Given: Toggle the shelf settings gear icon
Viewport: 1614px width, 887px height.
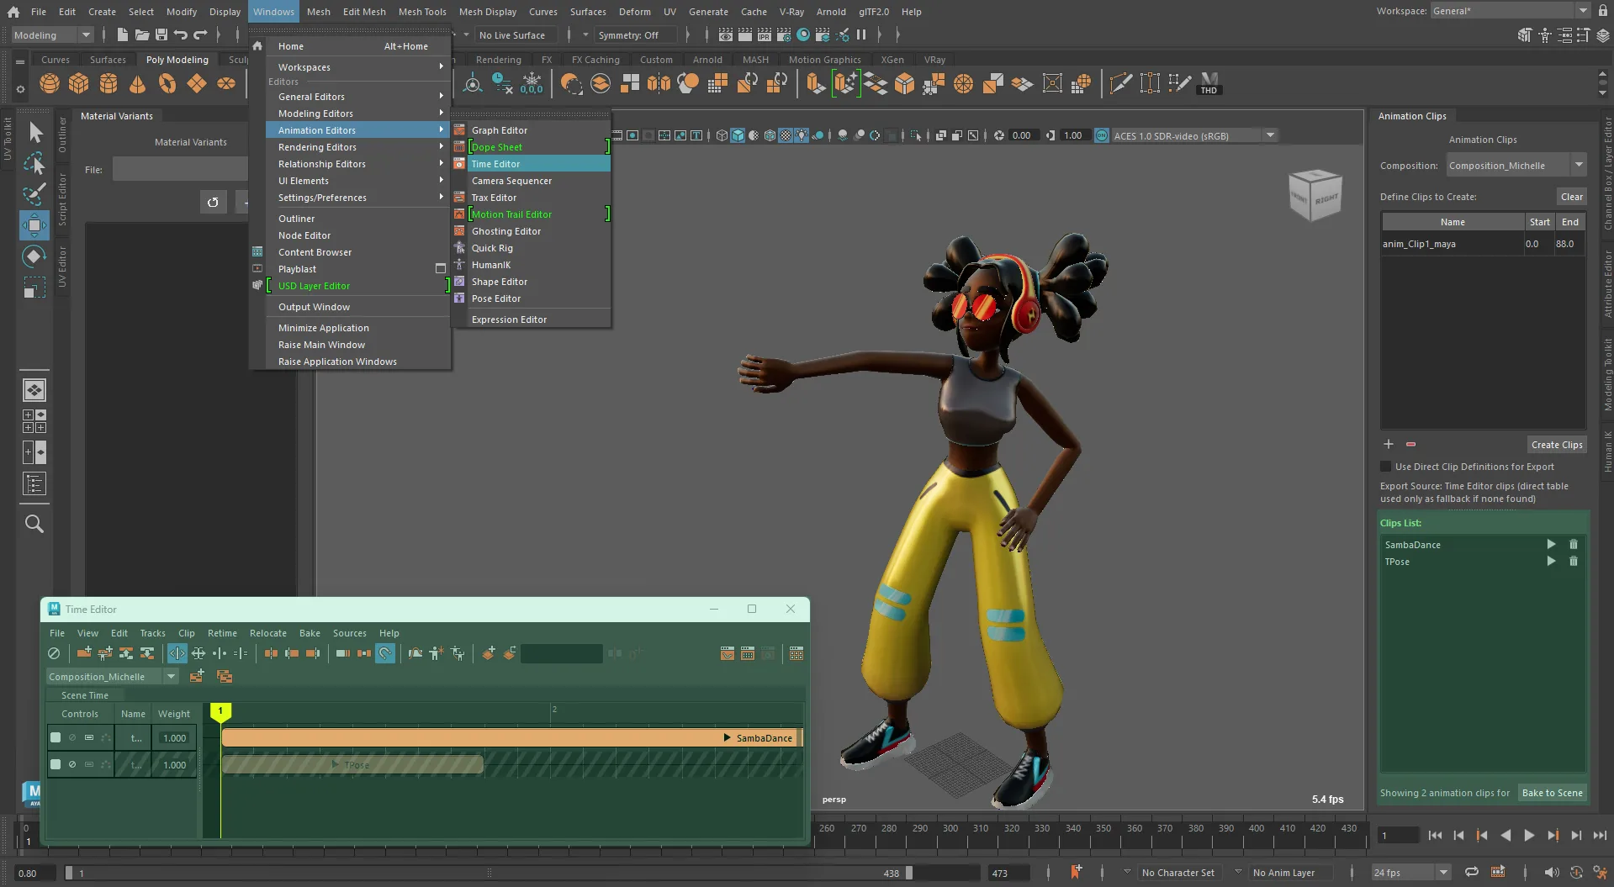Looking at the screenshot, I should (20, 90).
